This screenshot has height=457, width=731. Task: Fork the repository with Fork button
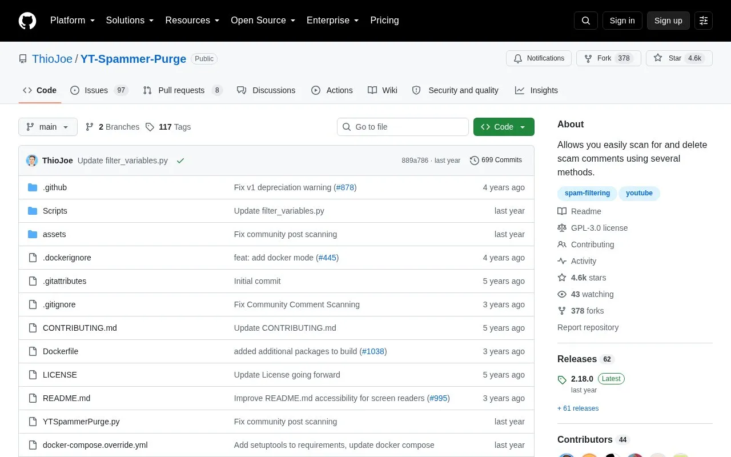[x=609, y=58]
